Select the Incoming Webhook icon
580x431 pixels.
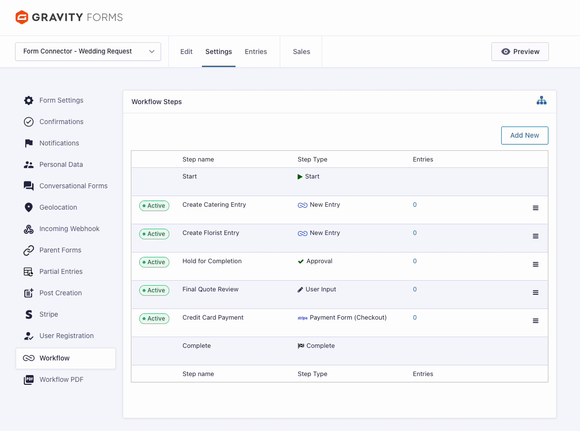29,229
